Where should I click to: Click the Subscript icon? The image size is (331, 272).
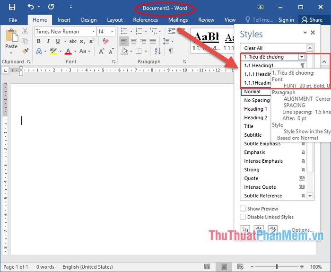pyautogui.click(x=82, y=41)
